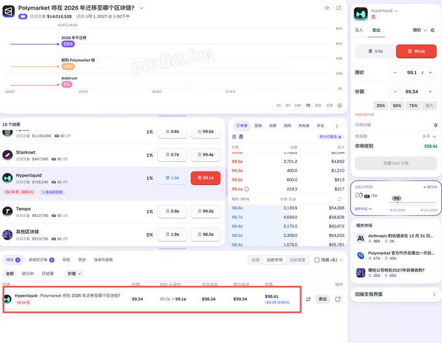Decrease limit price with minus button
The height and width of the screenshot is (343, 442).
pos(395,73)
